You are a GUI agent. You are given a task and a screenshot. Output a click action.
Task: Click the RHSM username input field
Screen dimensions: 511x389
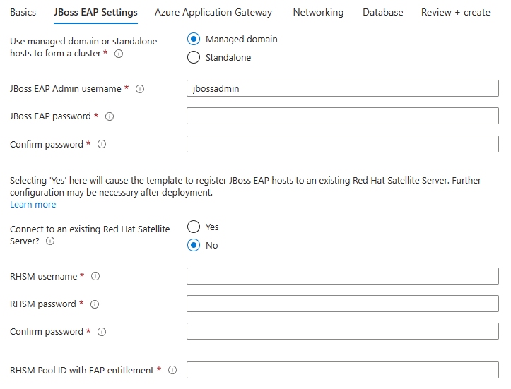point(343,276)
